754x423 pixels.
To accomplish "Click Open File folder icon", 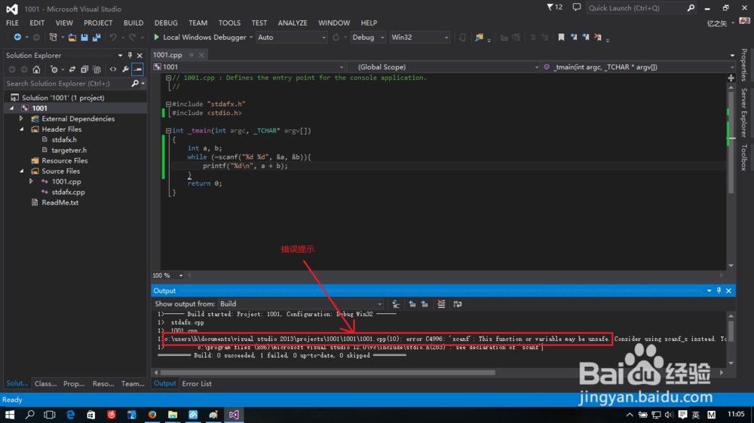I will point(72,37).
